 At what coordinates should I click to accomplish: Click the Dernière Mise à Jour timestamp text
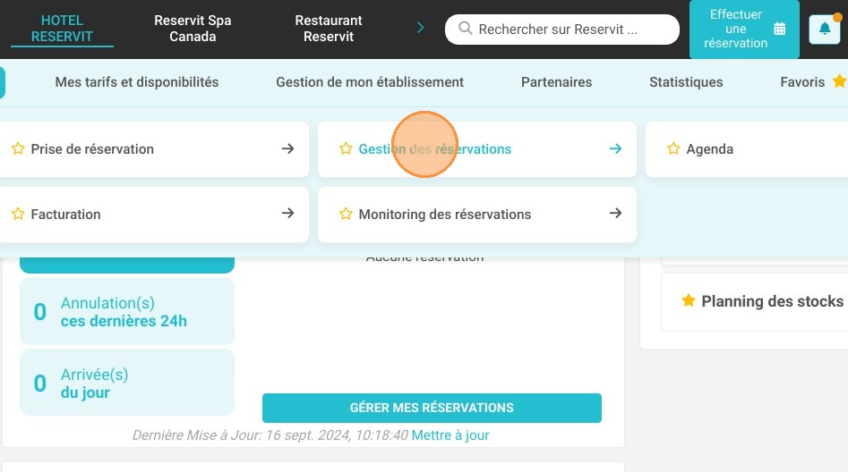(x=270, y=435)
